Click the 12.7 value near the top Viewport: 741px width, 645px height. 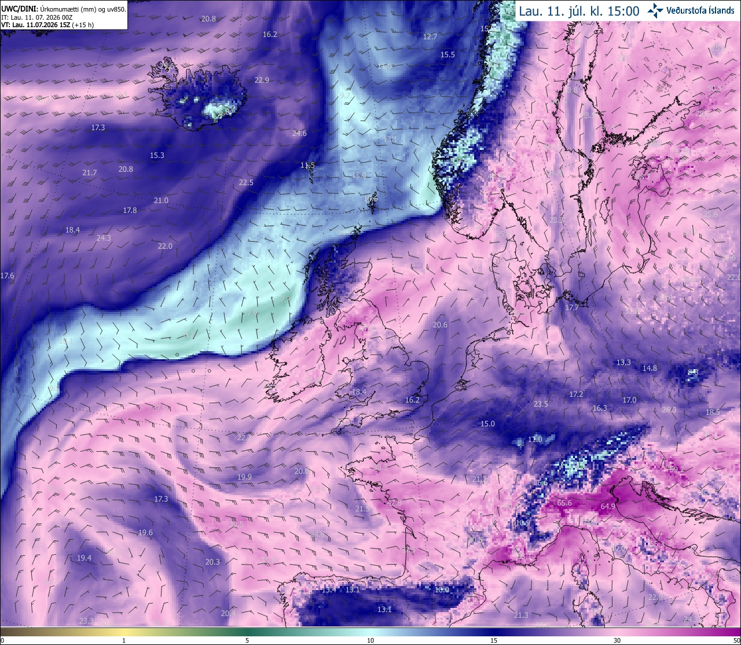click(430, 36)
